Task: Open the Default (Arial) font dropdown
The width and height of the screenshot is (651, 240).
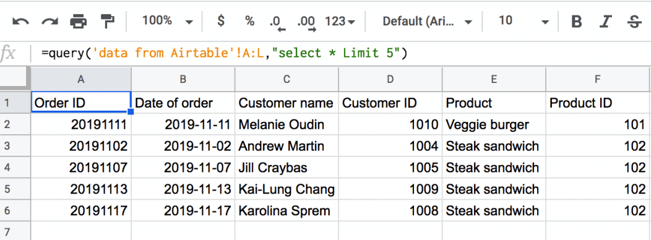Action: tap(427, 21)
